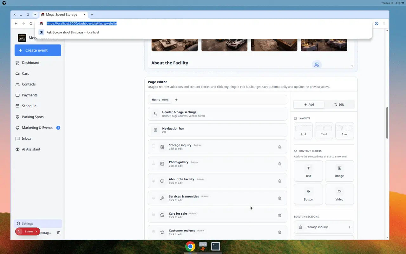The height and width of the screenshot is (254, 406).
Task: Open Header & page settings
Action: tap(217, 114)
